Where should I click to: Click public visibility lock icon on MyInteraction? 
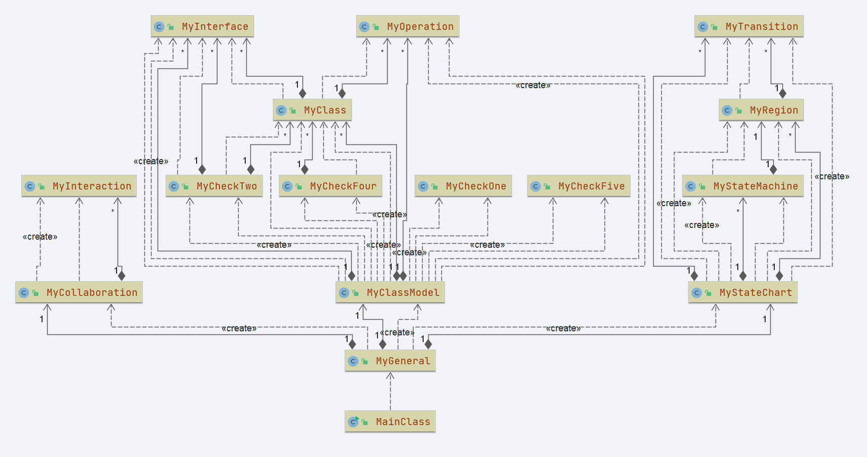(x=42, y=186)
